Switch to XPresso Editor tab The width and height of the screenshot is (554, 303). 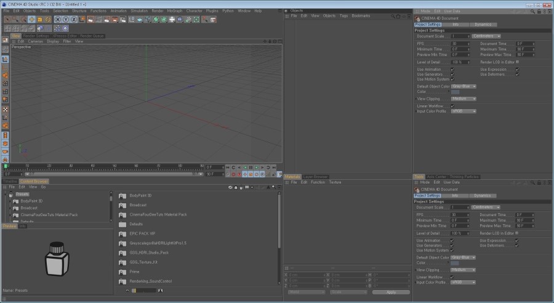click(x=64, y=36)
